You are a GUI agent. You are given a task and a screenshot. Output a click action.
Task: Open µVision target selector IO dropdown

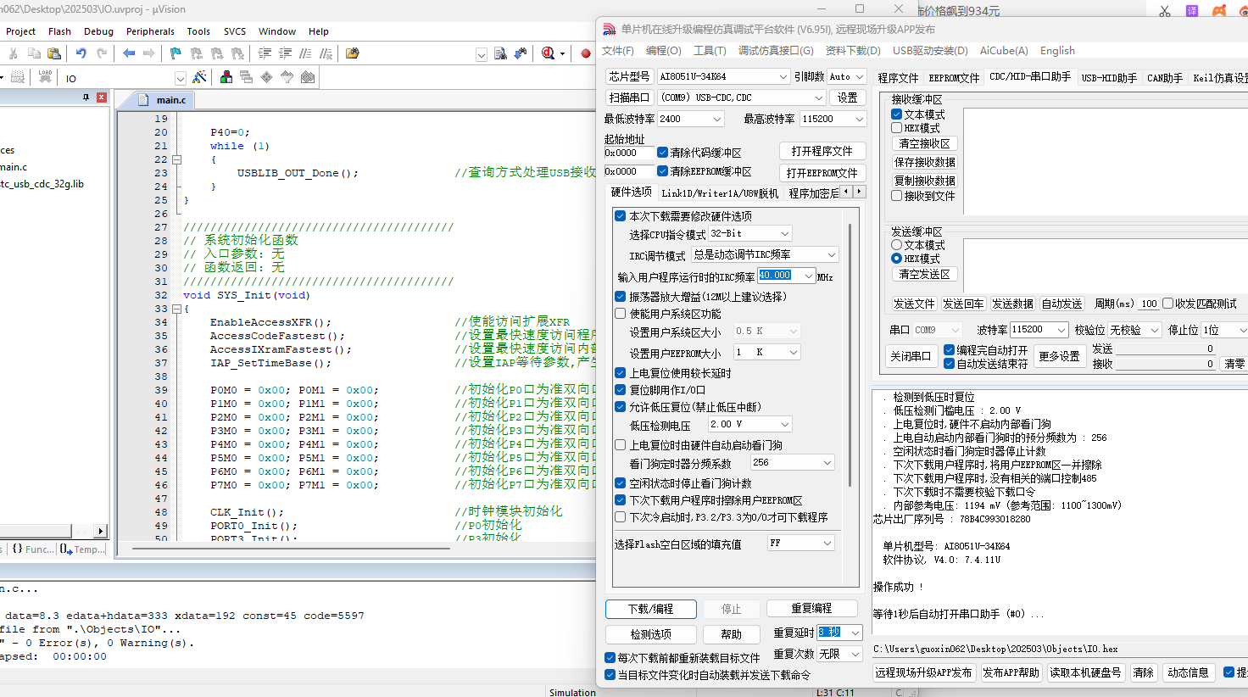tap(180, 78)
